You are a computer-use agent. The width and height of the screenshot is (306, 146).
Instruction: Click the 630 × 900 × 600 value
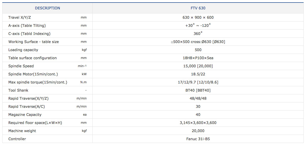pos(198,17)
